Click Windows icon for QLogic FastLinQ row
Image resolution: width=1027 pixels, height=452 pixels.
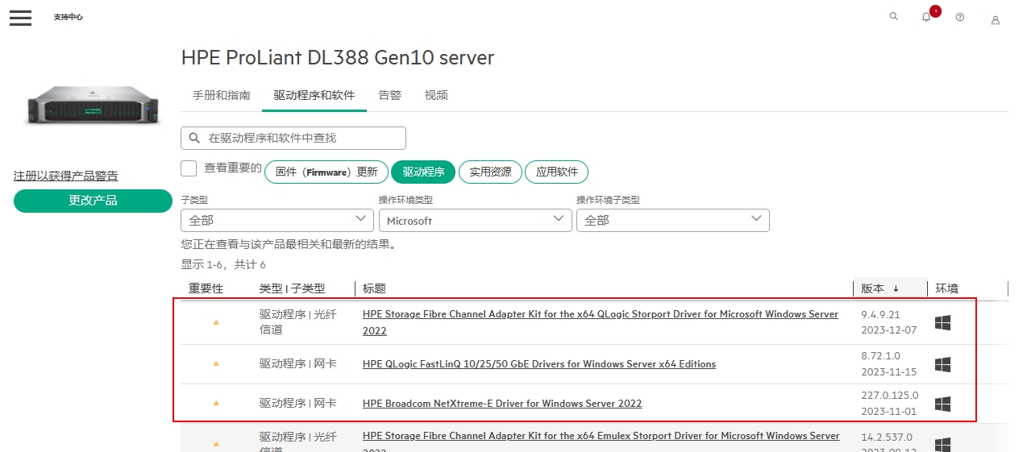942,364
